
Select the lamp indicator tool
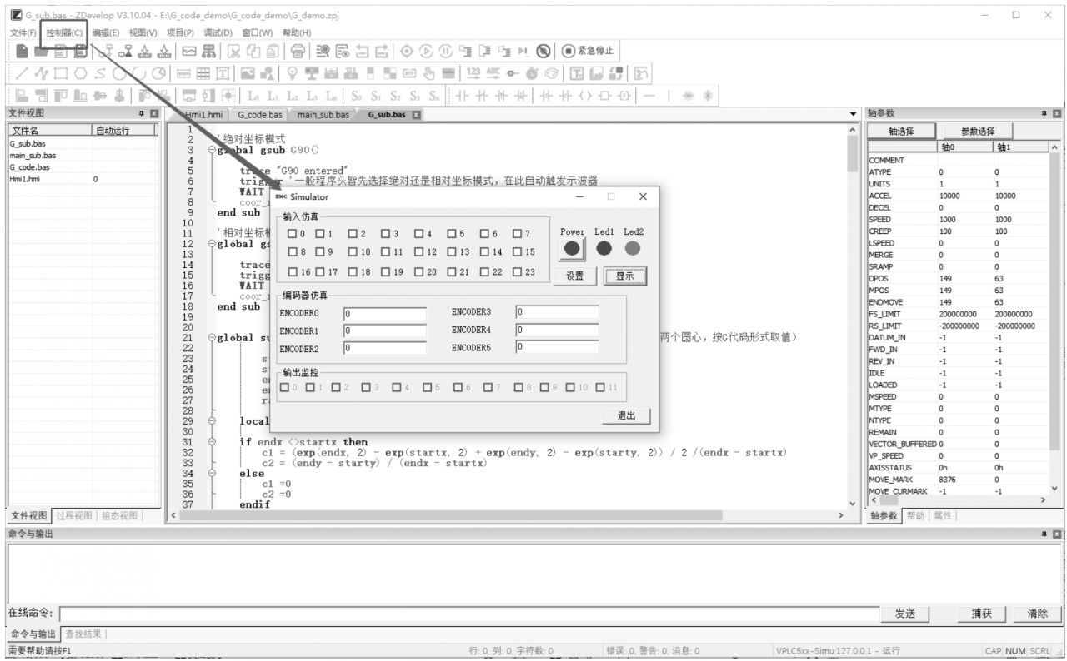coord(293,74)
